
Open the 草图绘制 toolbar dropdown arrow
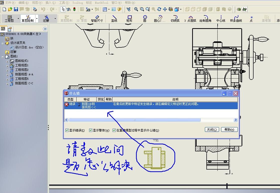point(37,18)
